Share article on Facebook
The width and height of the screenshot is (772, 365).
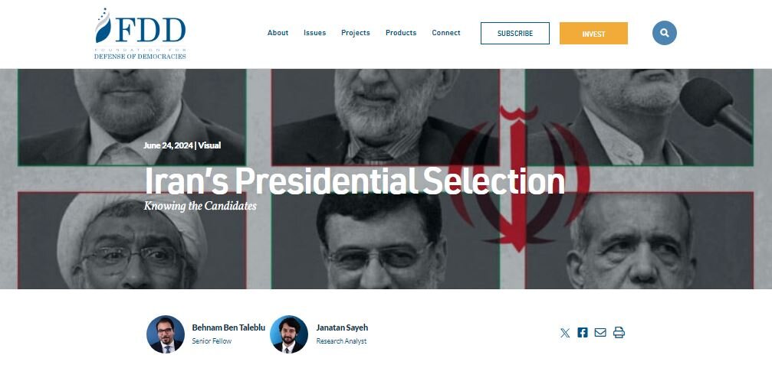pos(583,333)
